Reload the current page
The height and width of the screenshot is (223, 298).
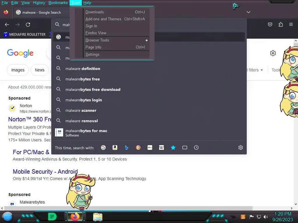28,25
